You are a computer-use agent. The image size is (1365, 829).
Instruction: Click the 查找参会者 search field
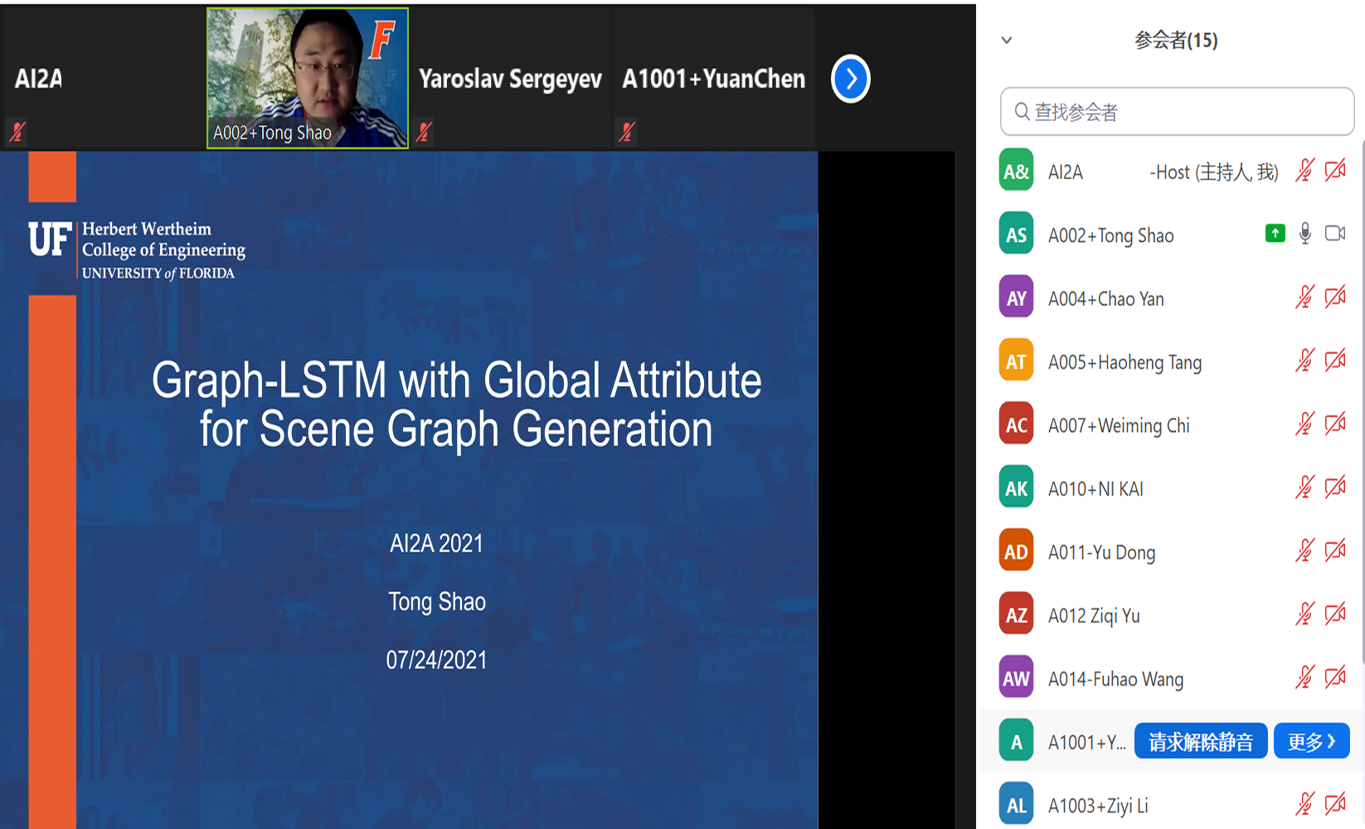(x=1186, y=112)
